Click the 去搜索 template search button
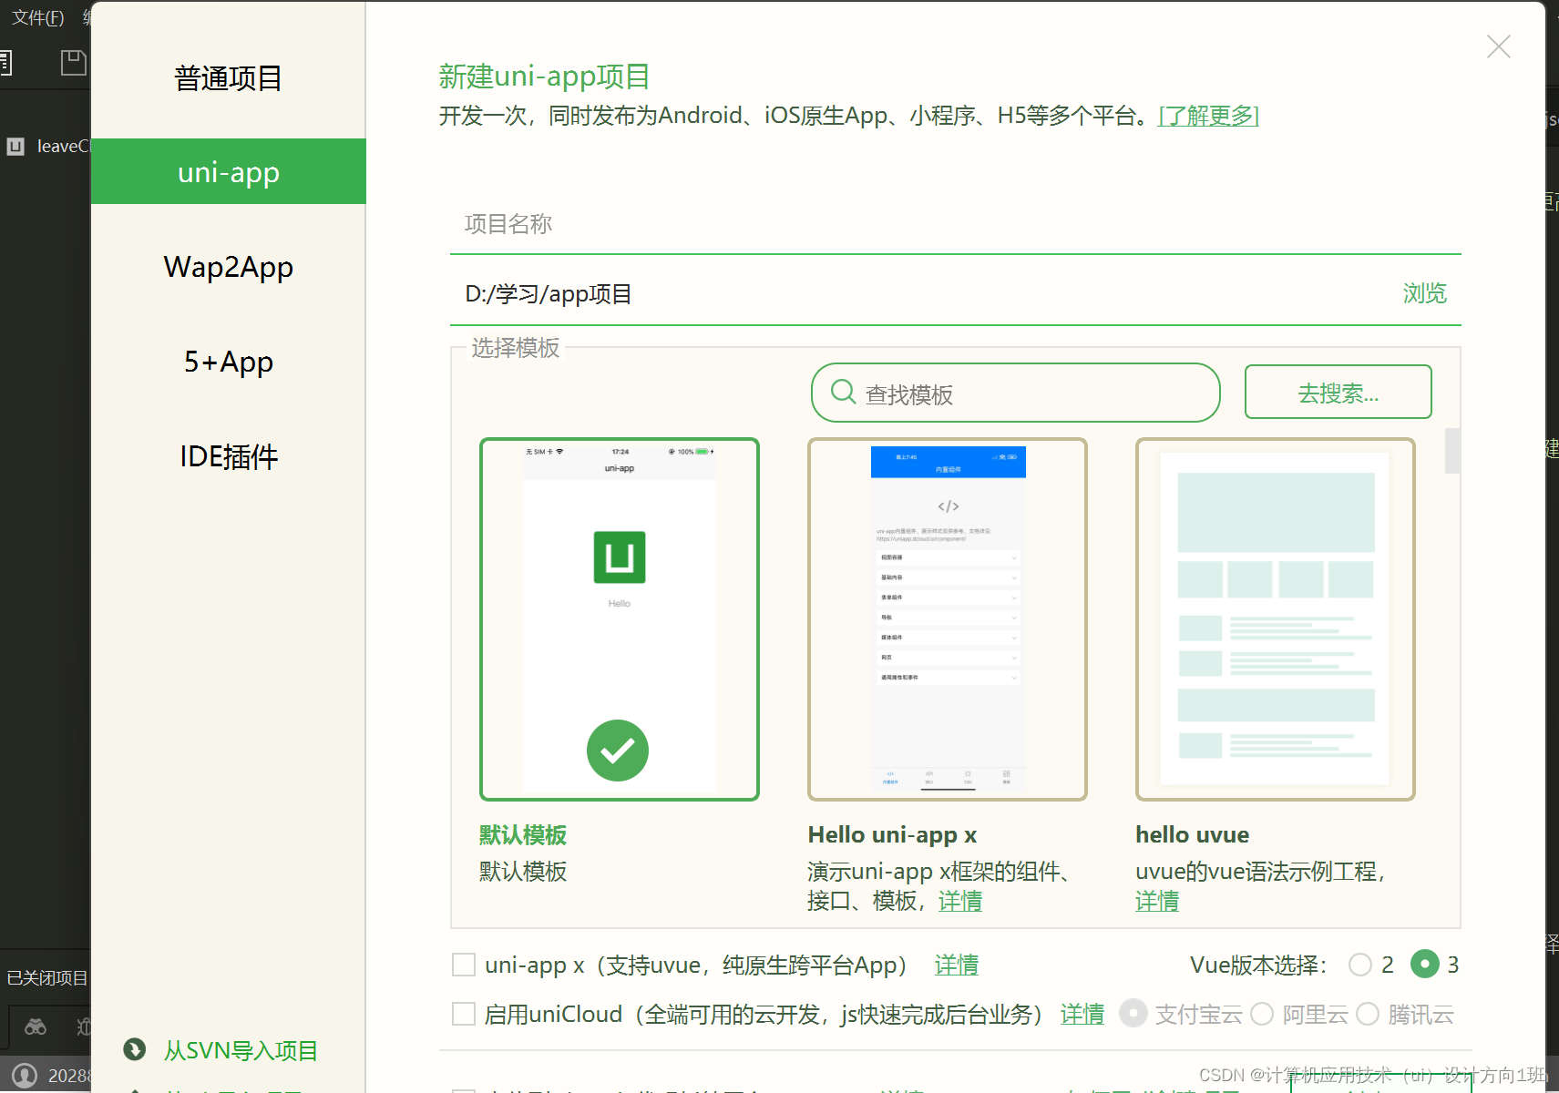Screen dimensions: 1559x1093 [1337, 392]
